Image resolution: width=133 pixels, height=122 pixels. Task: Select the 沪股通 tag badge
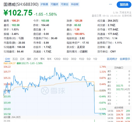pyautogui.click(x=44, y=4)
